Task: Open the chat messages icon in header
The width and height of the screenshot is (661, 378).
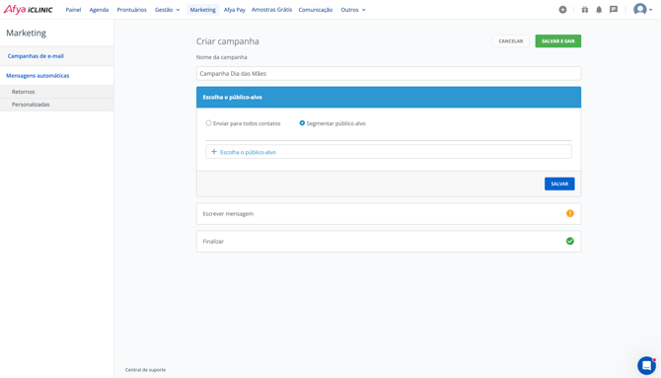Action: click(x=614, y=10)
